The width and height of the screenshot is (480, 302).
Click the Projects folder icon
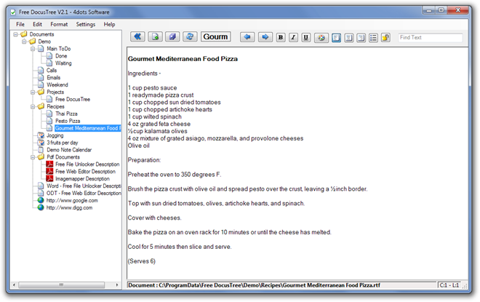41,92
